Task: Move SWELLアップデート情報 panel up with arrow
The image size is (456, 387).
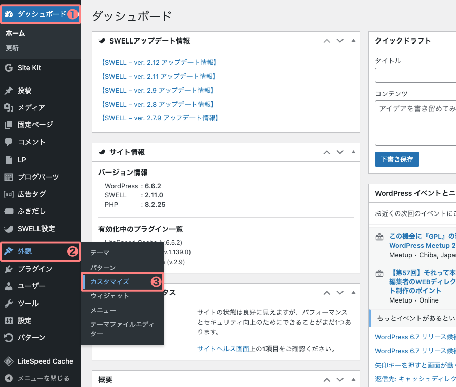Action: pos(327,41)
